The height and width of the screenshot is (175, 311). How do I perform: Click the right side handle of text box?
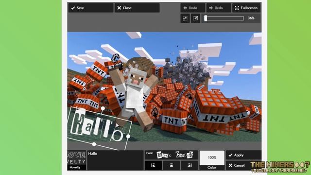click(128, 136)
